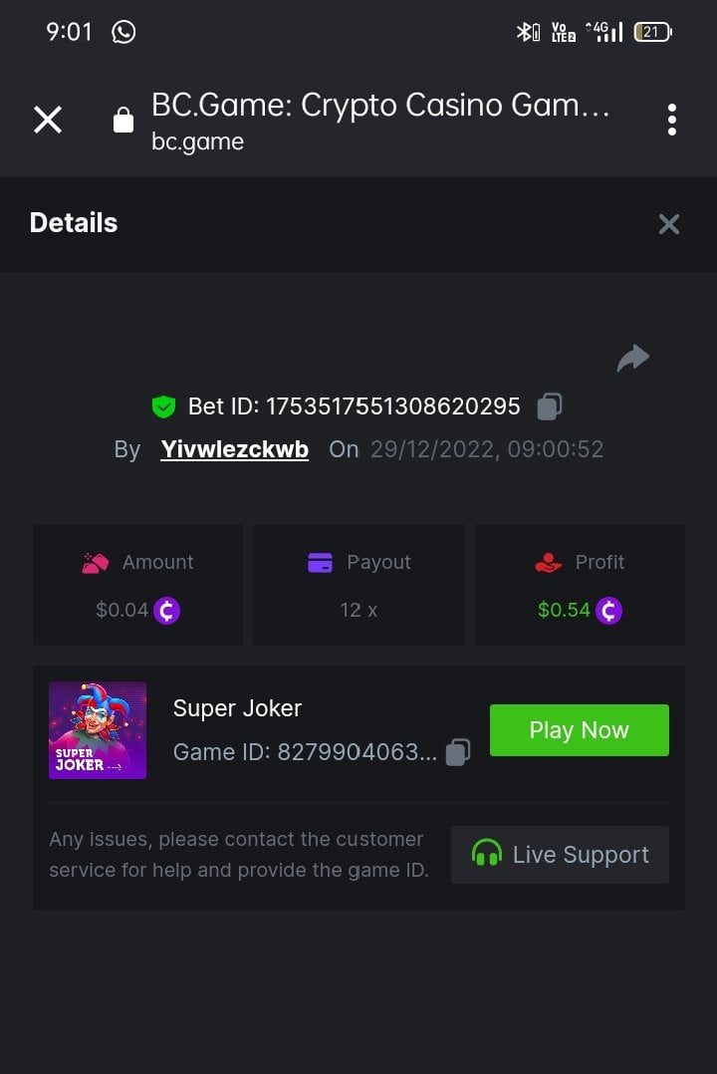Tap the Amount chips icon

pyautogui.click(x=95, y=563)
